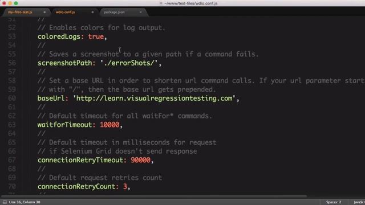Click line number 70 in gutter
This screenshot has width=365, height=205.
12,187
